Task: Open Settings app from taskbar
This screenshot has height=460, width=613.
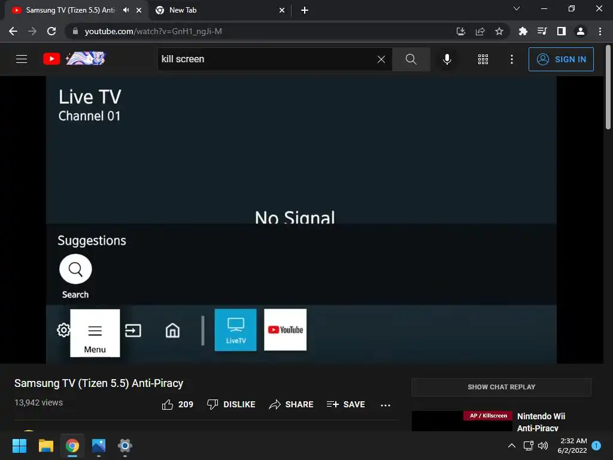Action: click(x=125, y=446)
